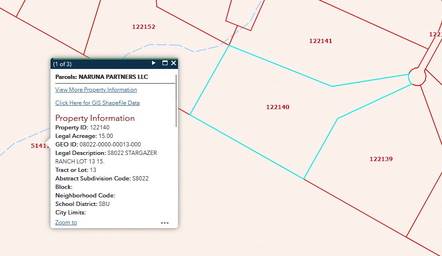Click the (1 of 3) popup title
The height and width of the screenshot is (256, 442).
[62, 64]
